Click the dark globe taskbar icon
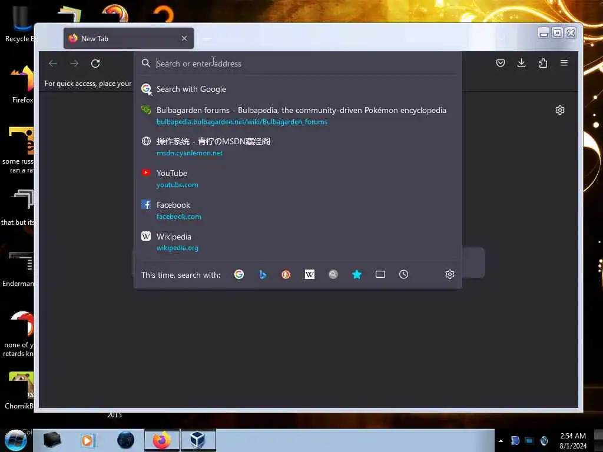Screen dimensions: 603x452 coord(126,440)
